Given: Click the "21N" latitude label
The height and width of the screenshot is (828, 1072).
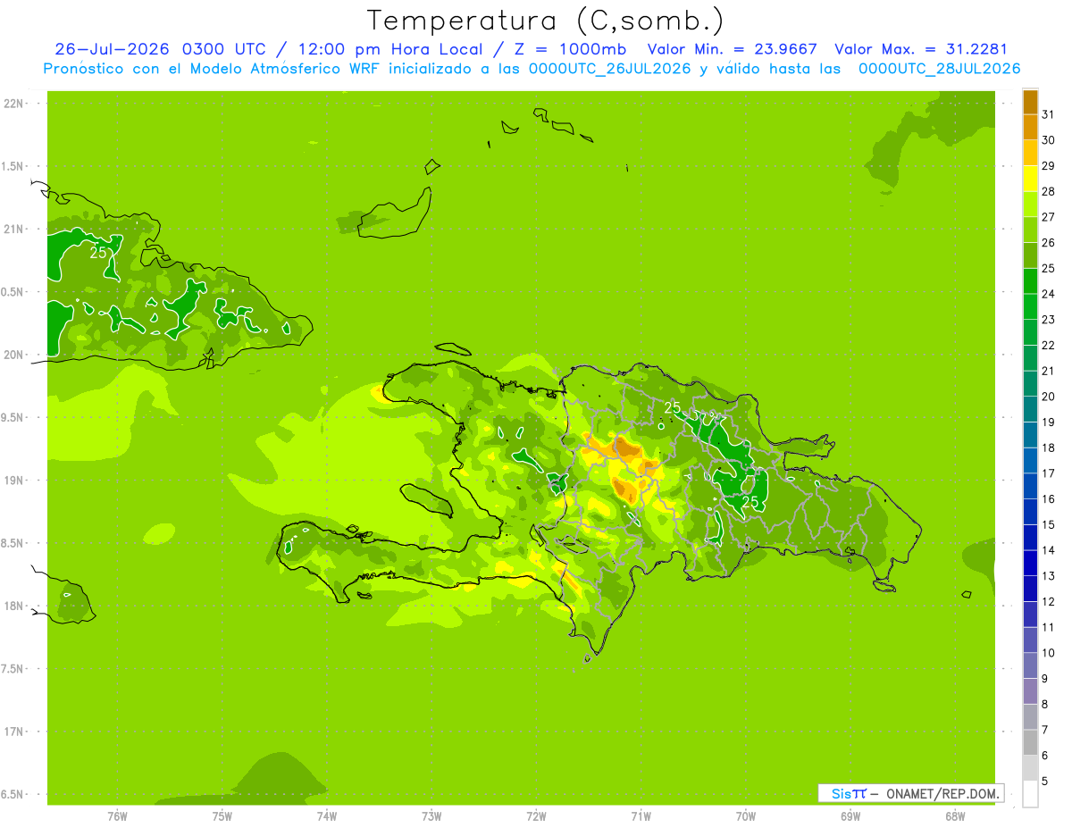Looking at the screenshot, I should point(14,230).
